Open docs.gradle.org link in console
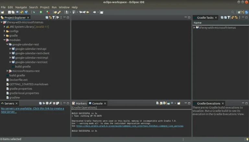 pyautogui.click(x=130, y=126)
